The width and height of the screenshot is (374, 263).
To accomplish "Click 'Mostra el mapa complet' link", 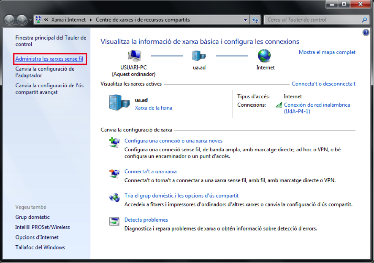I will point(327,52).
